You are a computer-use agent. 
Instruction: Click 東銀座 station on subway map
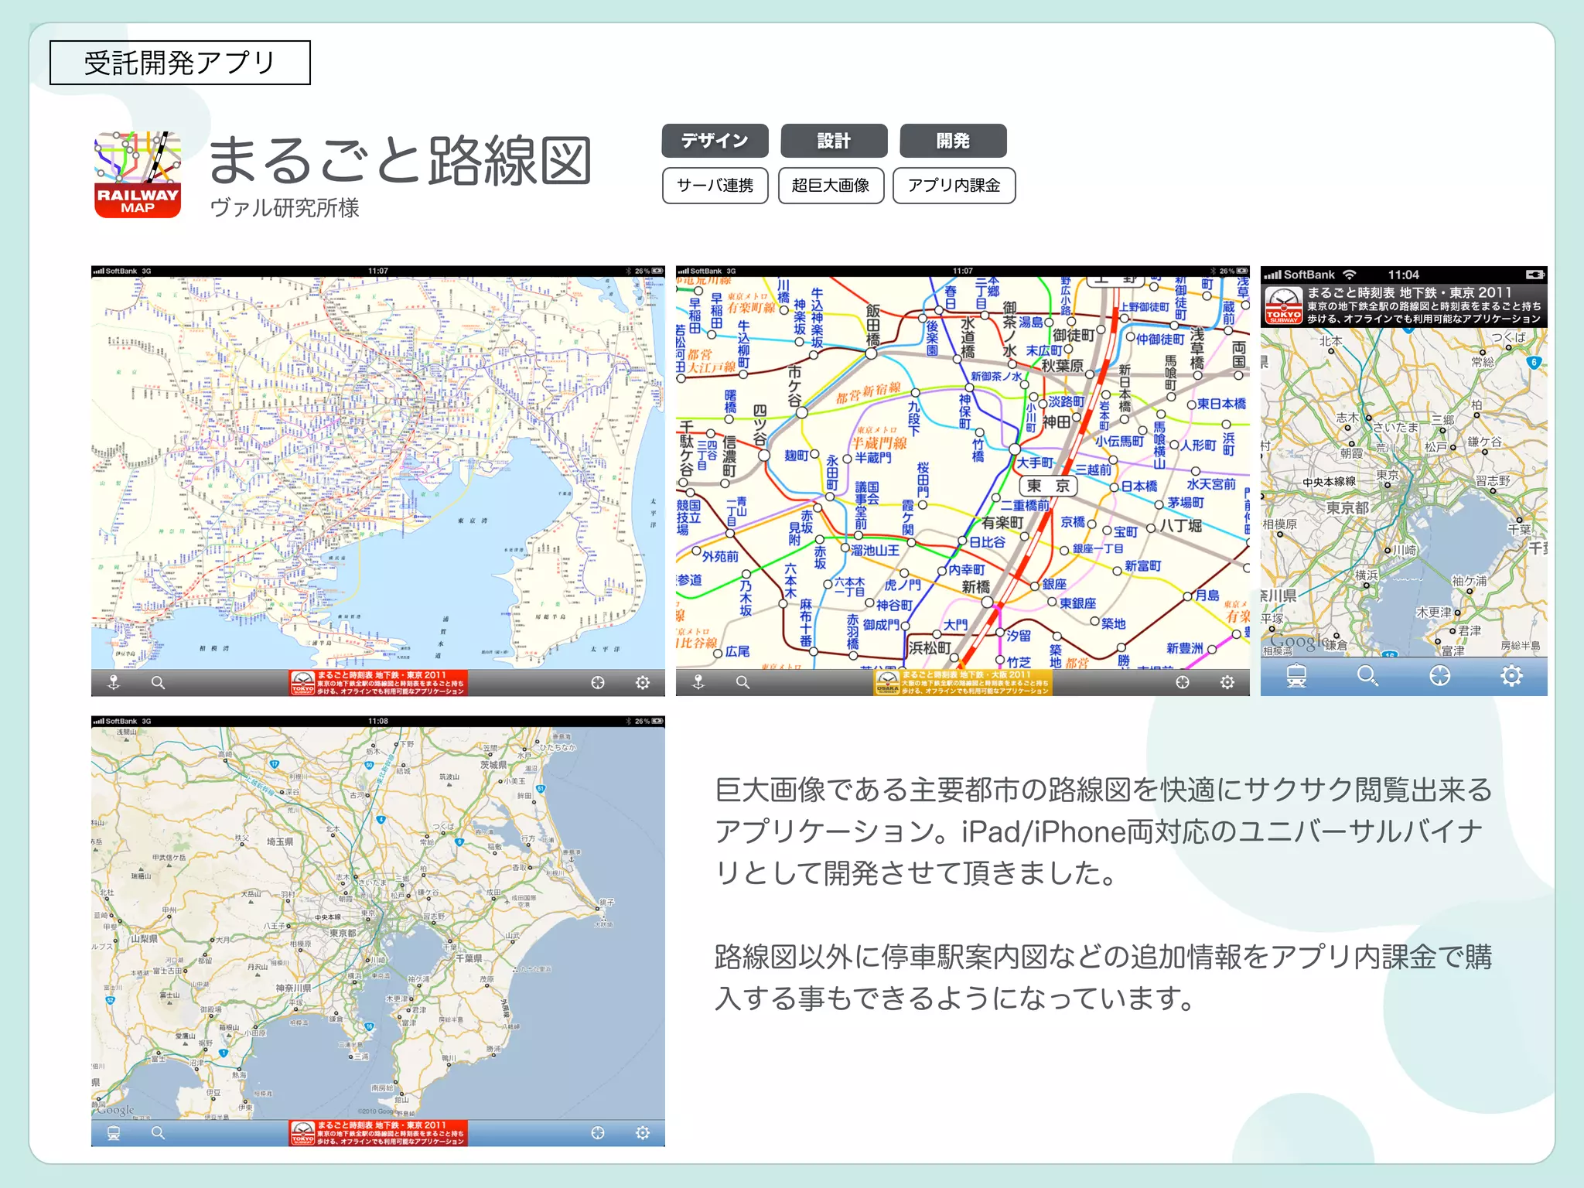pyautogui.click(x=1078, y=603)
